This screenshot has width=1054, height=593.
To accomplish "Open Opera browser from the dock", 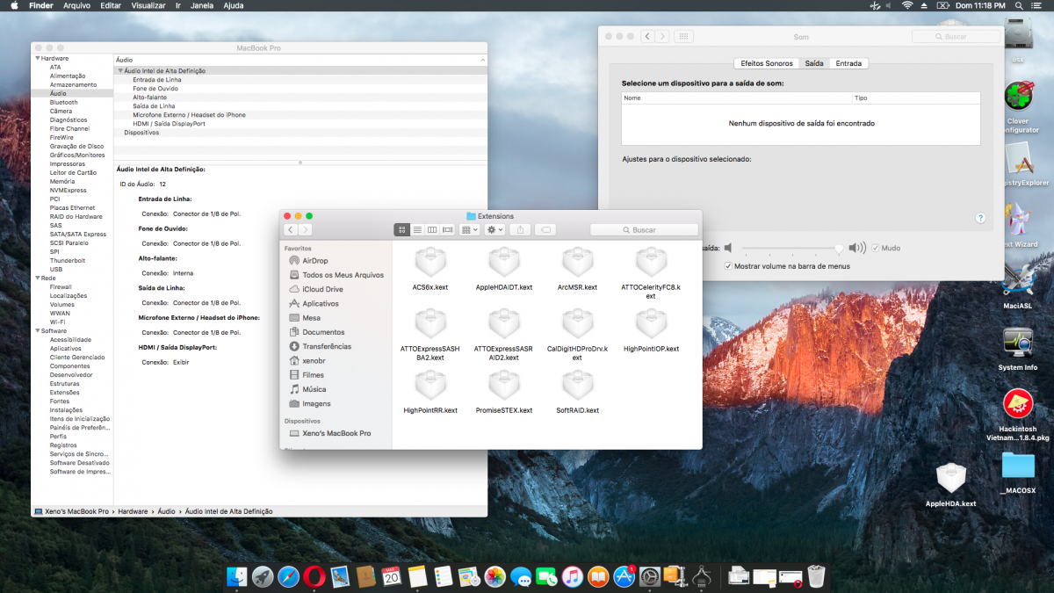I will [314, 576].
